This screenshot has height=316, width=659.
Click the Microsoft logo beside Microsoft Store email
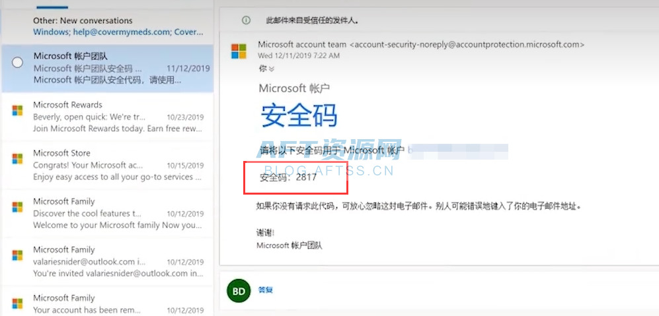click(x=18, y=159)
